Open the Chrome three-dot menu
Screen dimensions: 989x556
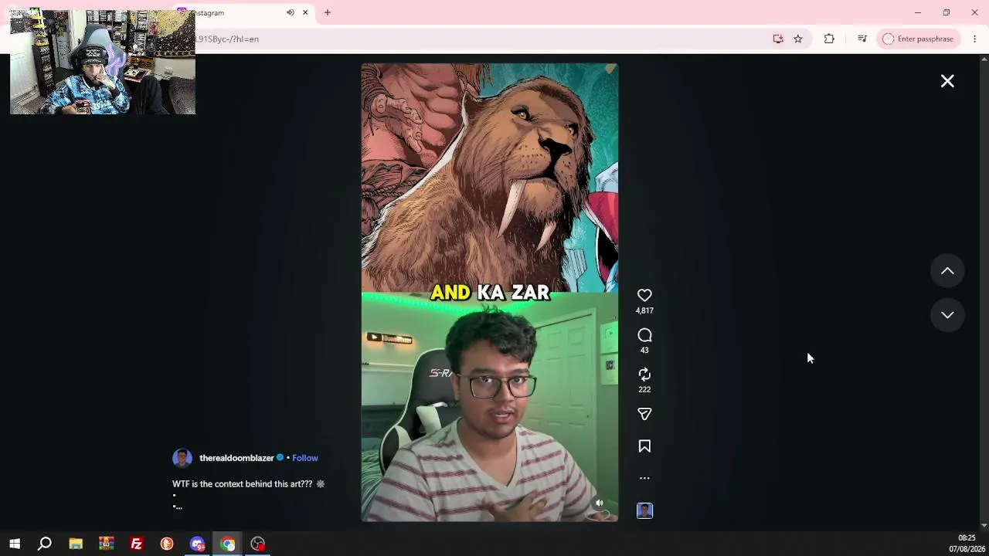coord(974,39)
